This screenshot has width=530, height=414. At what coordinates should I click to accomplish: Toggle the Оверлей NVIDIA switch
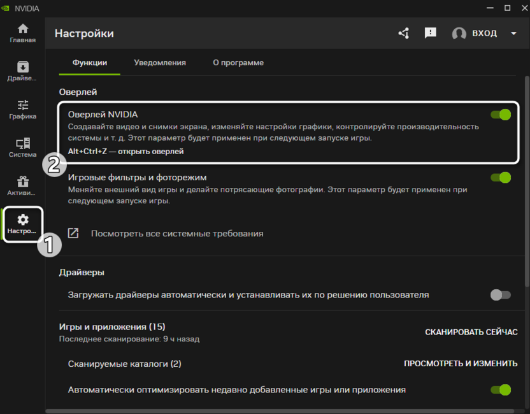[501, 115]
